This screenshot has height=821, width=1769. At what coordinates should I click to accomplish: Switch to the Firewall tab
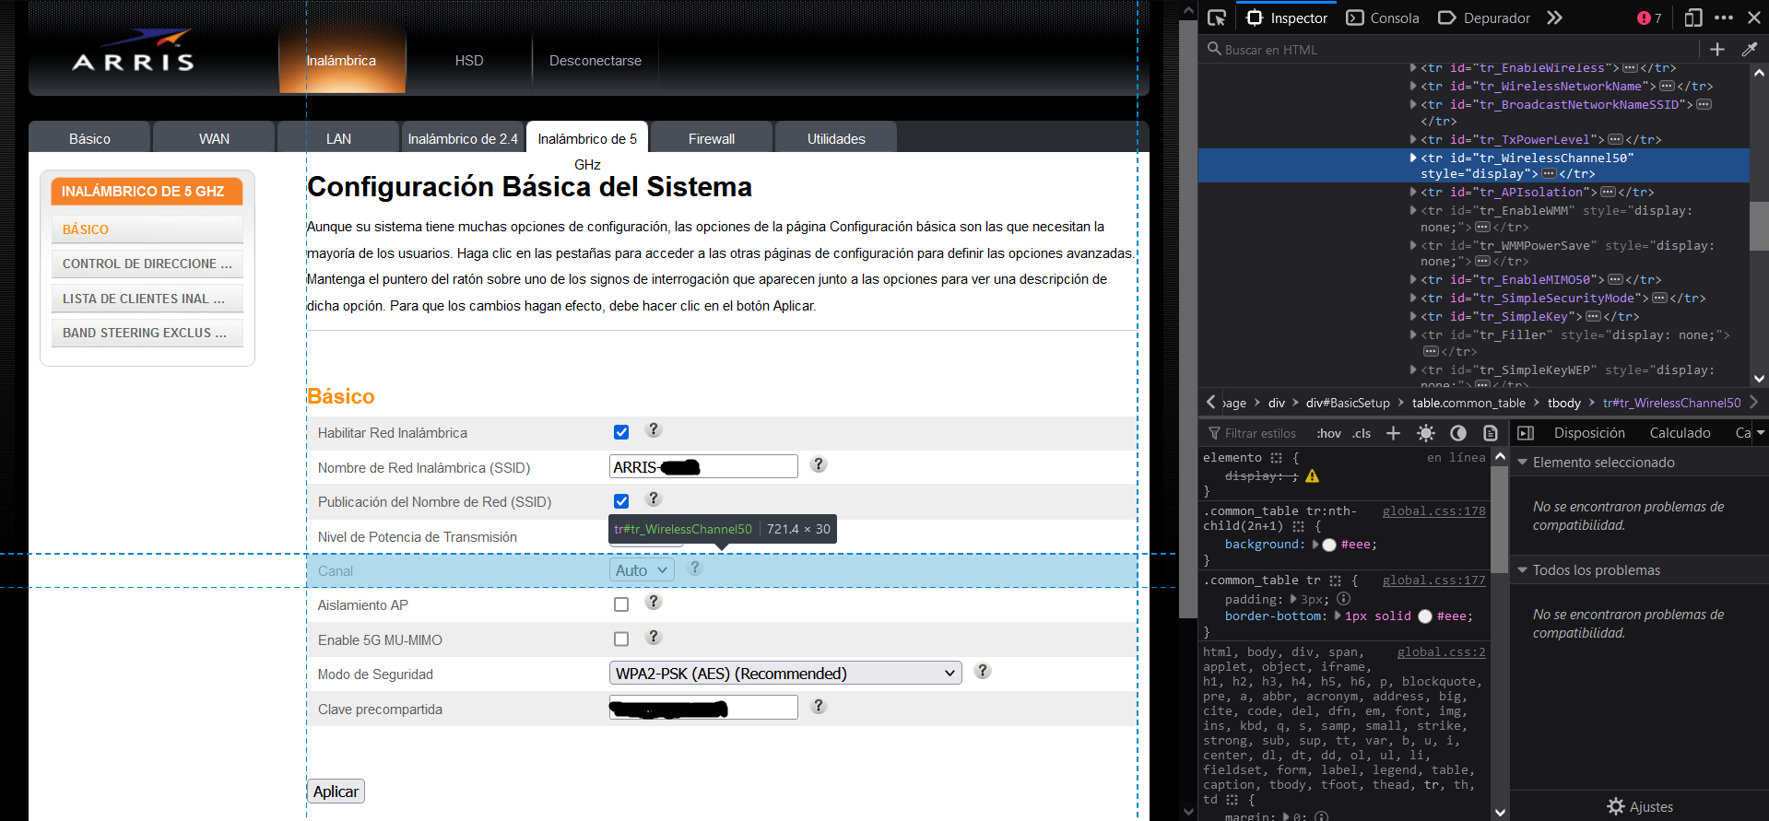click(x=711, y=138)
